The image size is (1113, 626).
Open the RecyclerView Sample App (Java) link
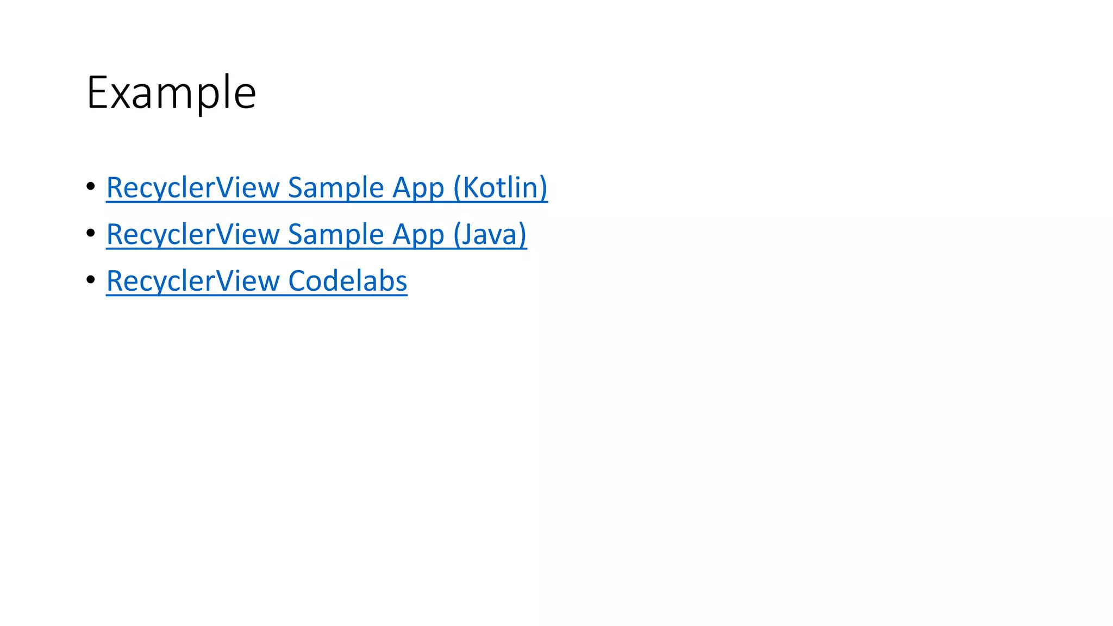(x=316, y=234)
